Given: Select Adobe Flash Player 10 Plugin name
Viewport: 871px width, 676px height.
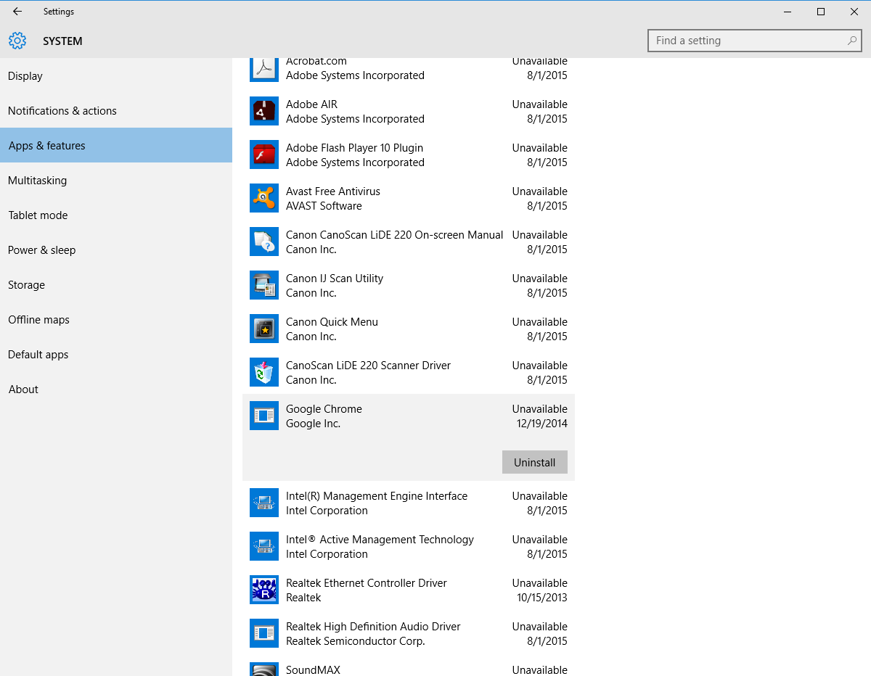Looking at the screenshot, I should click(354, 148).
